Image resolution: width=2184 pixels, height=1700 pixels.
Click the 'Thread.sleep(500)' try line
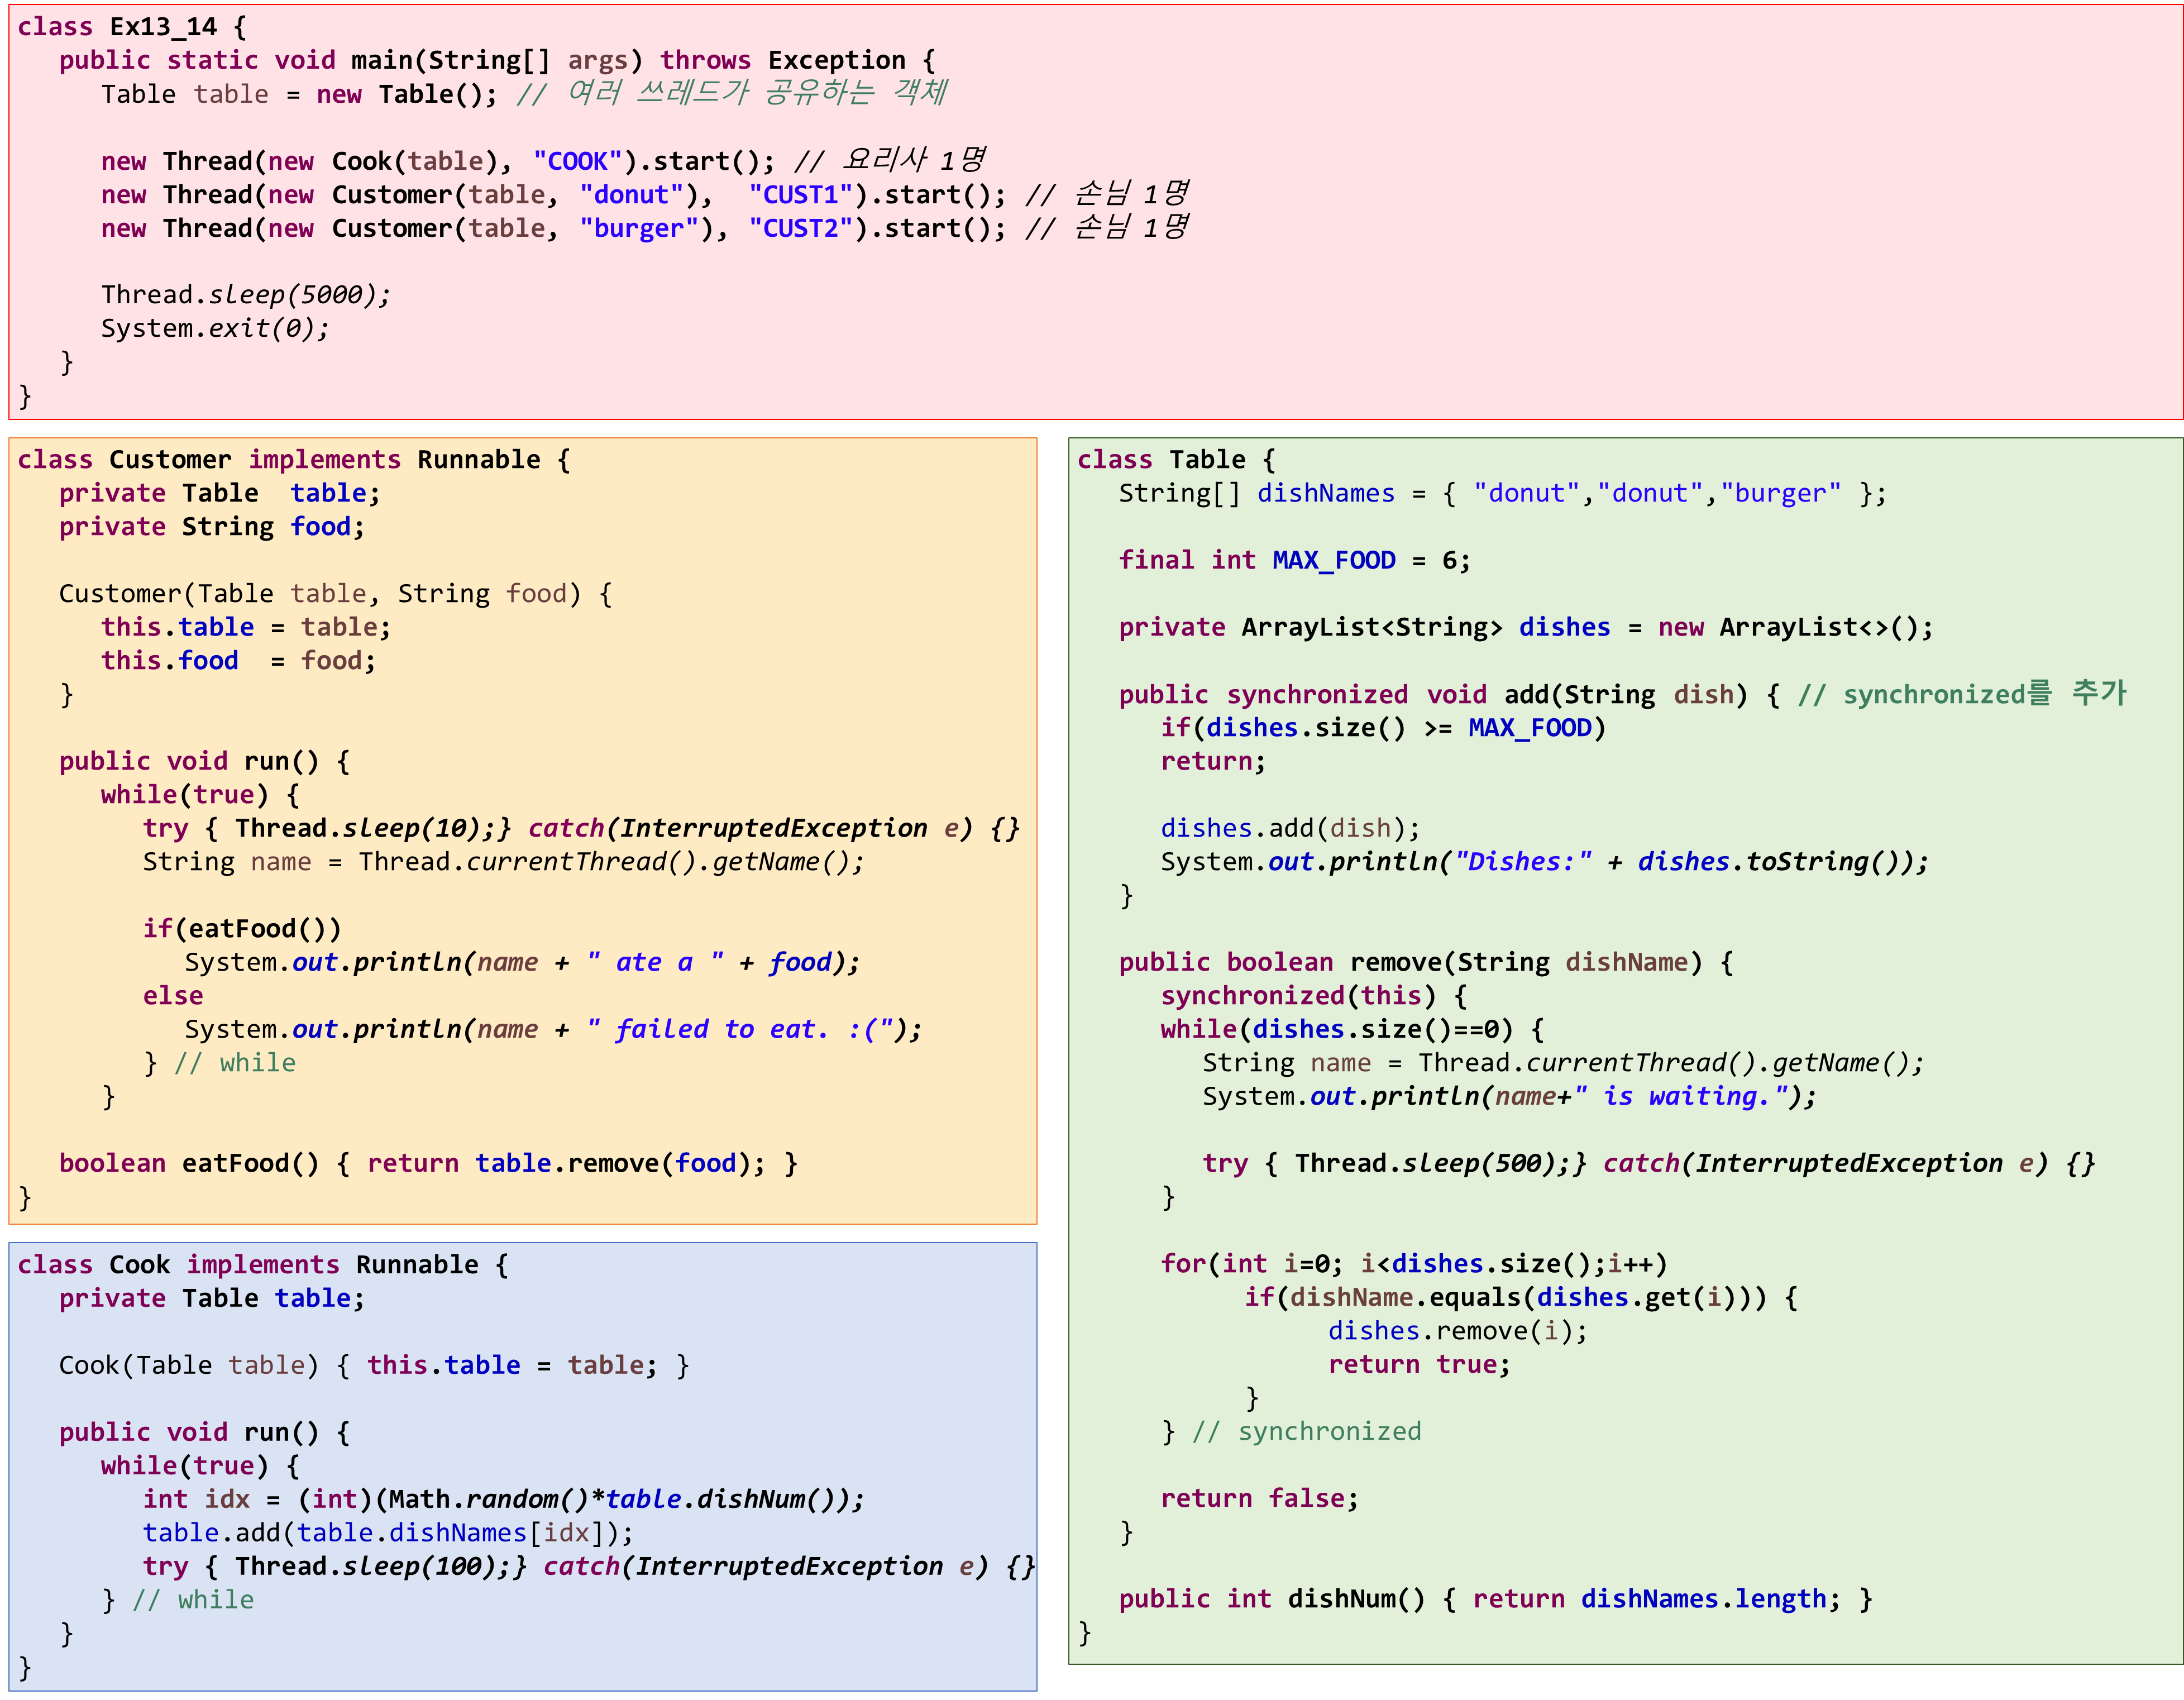coord(1649,1164)
